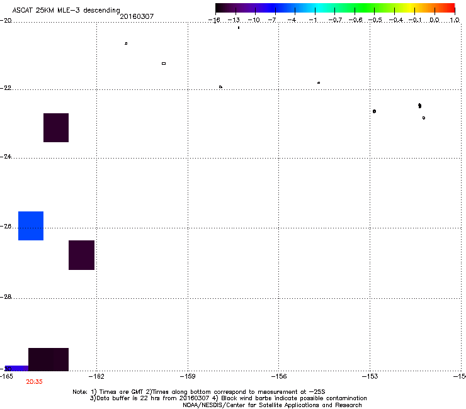Pick the blue data cell near latitude -26

tap(31, 226)
